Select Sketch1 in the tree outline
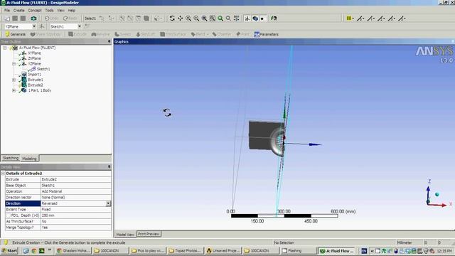 point(43,69)
